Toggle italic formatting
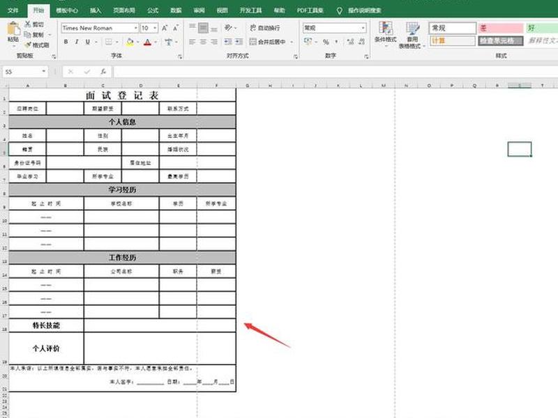This screenshot has width=558, height=418. (77, 42)
